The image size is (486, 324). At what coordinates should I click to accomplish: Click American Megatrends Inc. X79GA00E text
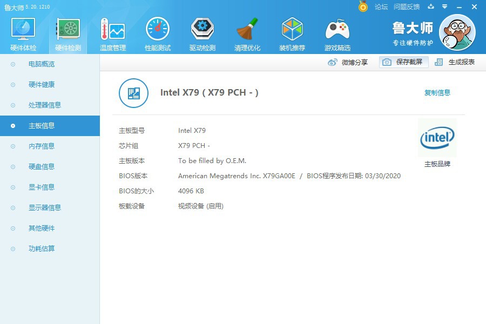coord(237,176)
